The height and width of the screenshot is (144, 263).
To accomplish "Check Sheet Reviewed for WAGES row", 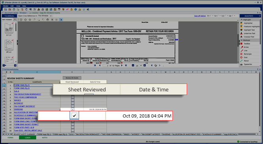I will tap(73, 100).
